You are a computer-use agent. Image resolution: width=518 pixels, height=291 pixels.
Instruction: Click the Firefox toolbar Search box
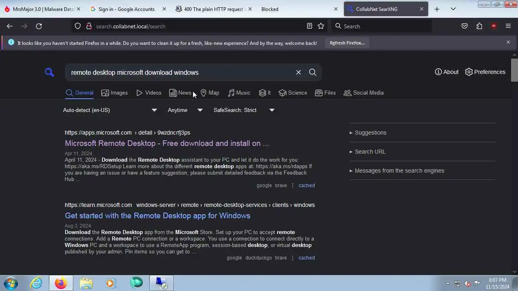coord(382,26)
